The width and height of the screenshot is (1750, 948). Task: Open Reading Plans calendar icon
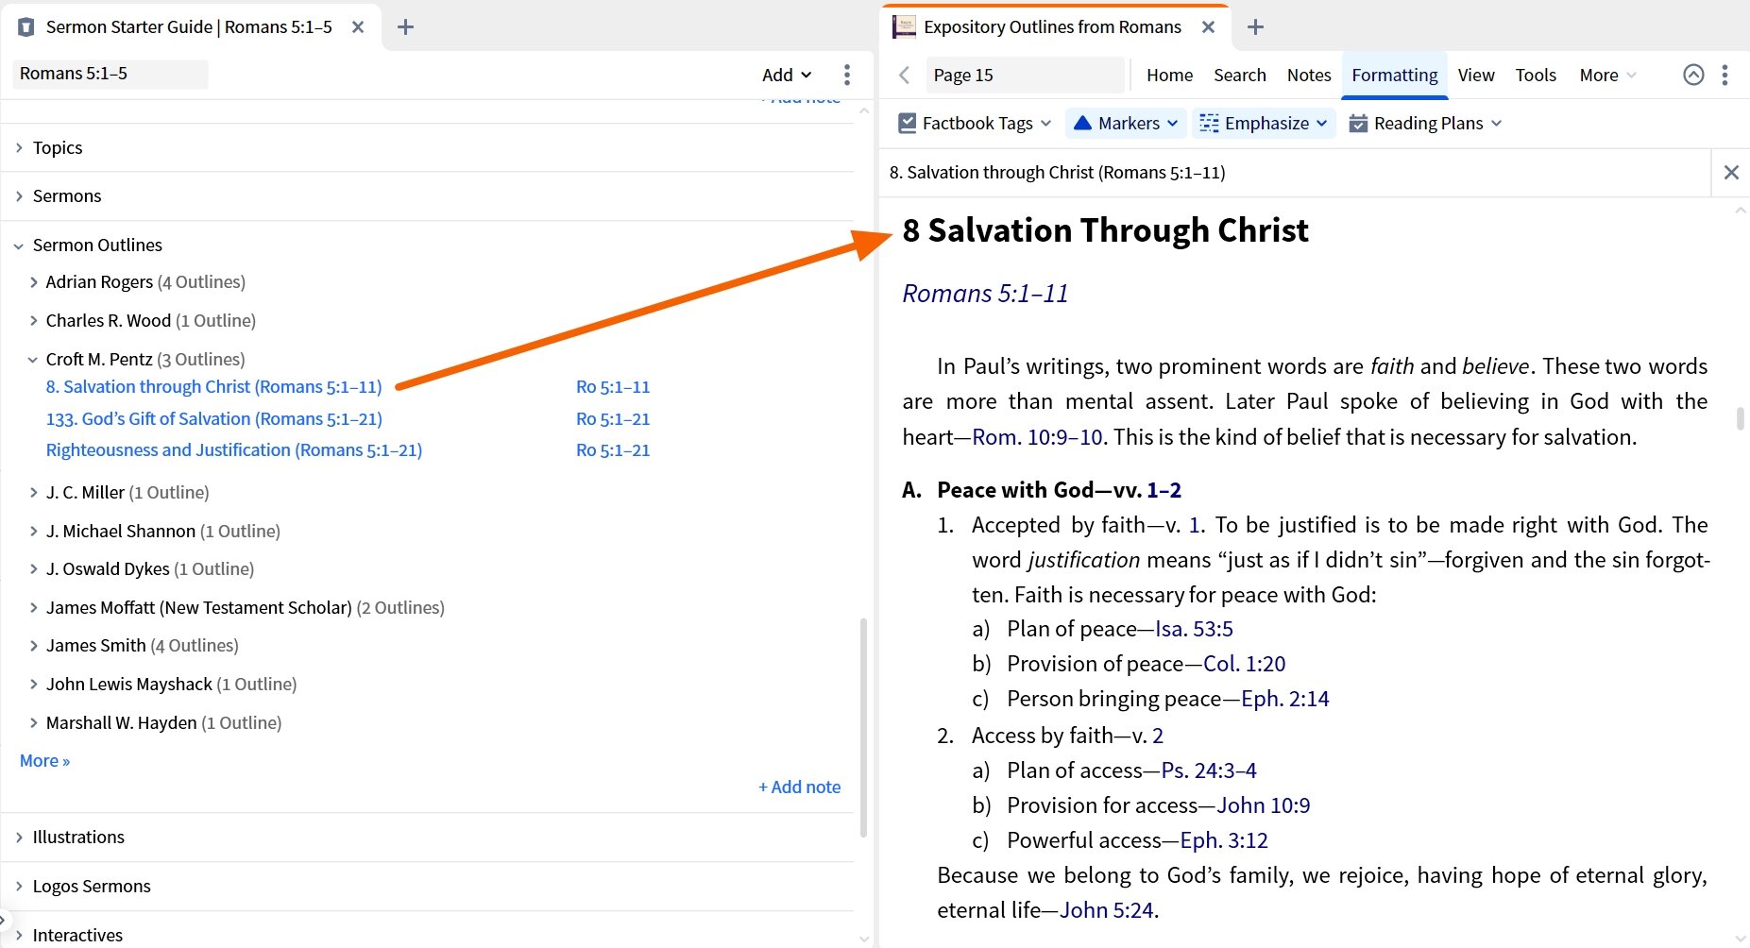point(1358,124)
